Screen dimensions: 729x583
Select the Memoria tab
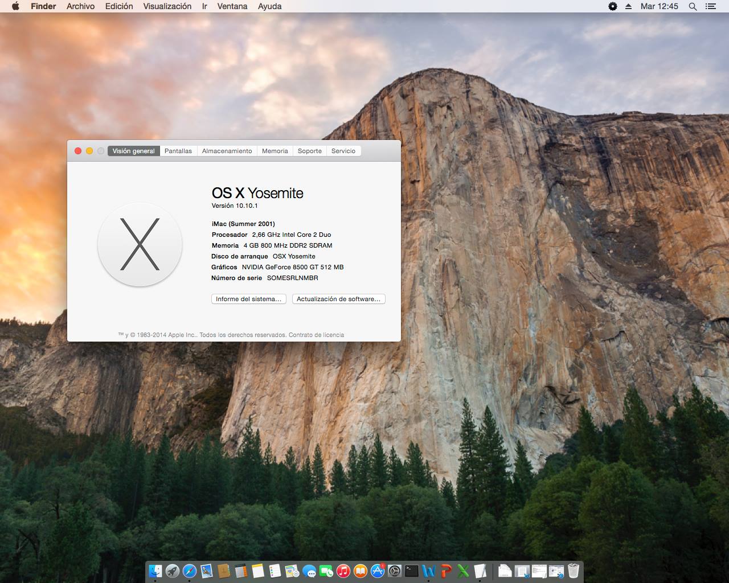tap(275, 151)
